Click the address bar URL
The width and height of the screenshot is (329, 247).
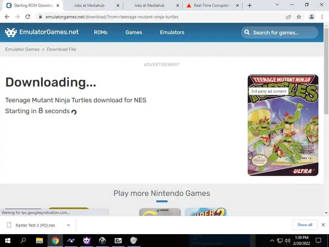pyautogui.click(x=112, y=17)
